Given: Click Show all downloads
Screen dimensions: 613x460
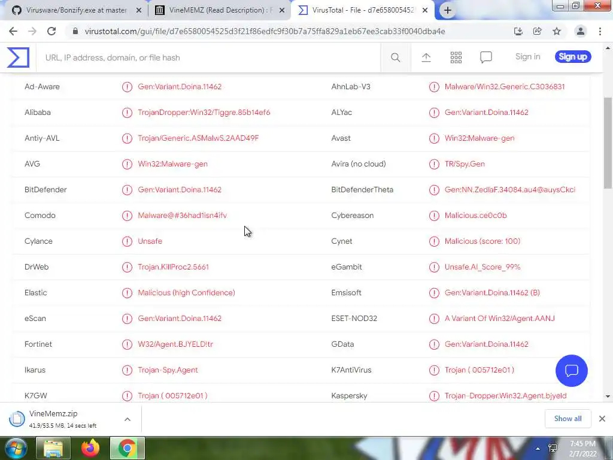Looking at the screenshot, I should tap(568, 419).
